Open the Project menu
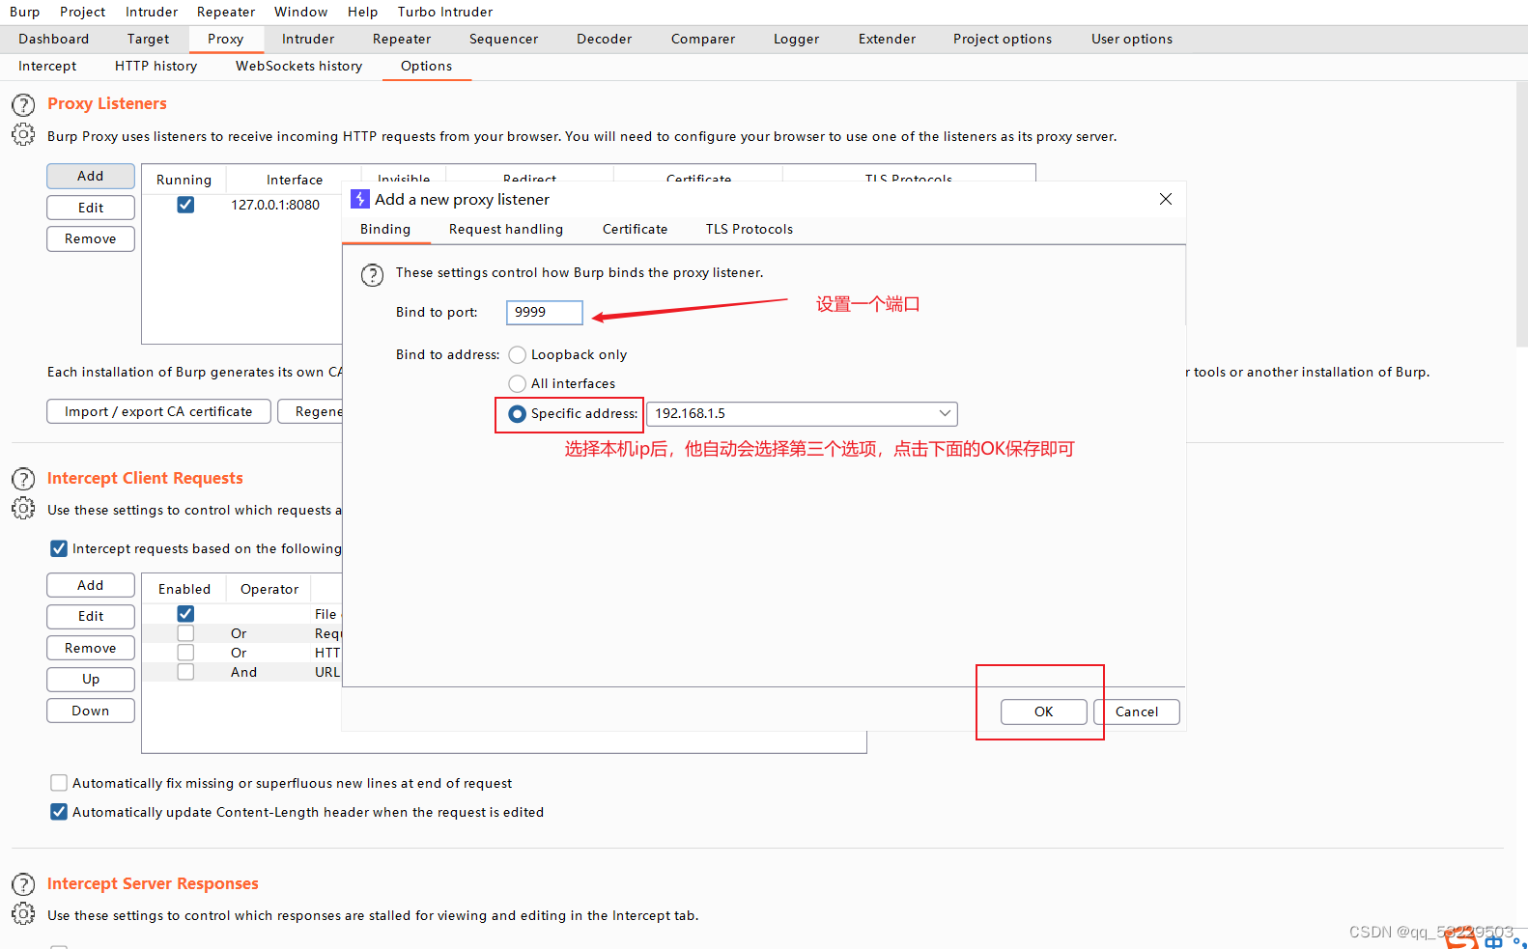Screen dimensions: 1528x949 (x=82, y=12)
